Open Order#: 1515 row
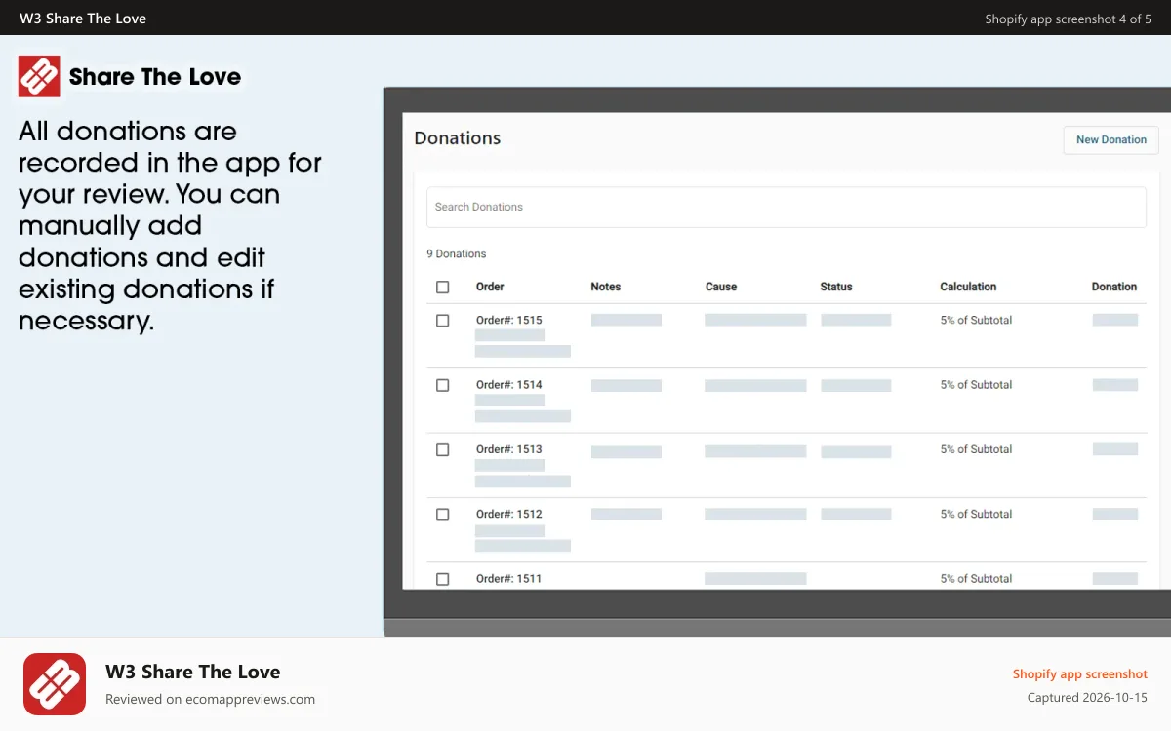The width and height of the screenshot is (1171, 731). click(x=786, y=335)
